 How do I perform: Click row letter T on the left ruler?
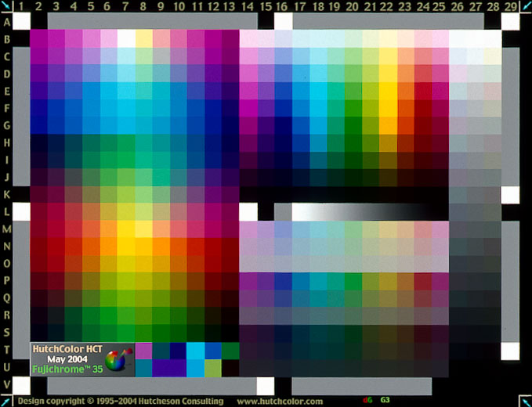[6, 350]
